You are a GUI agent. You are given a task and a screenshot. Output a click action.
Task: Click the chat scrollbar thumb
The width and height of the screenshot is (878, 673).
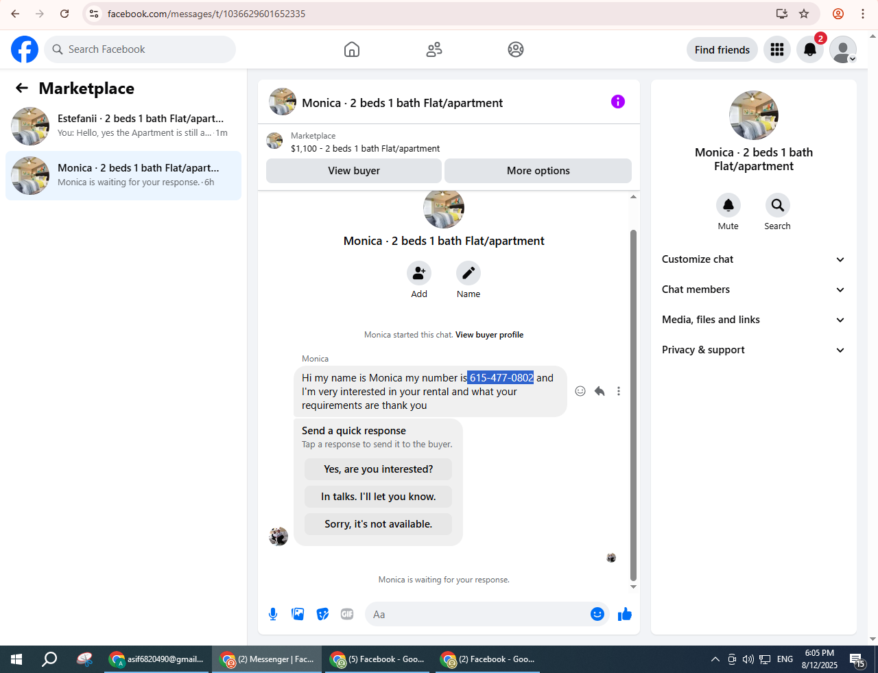[x=633, y=405]
